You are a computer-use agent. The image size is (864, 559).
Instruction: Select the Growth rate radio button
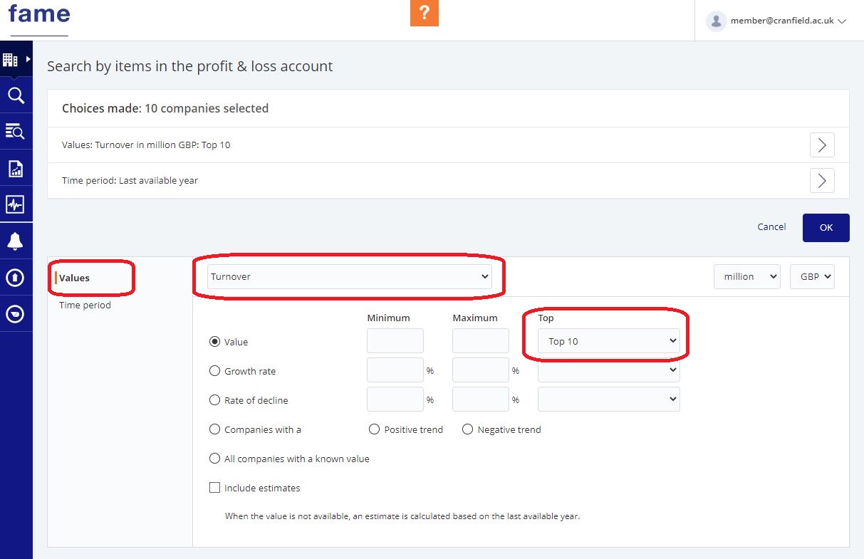[214, 371]
